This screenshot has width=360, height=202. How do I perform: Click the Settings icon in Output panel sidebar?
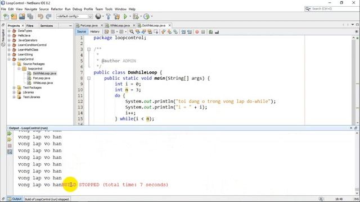click(10, 151)
